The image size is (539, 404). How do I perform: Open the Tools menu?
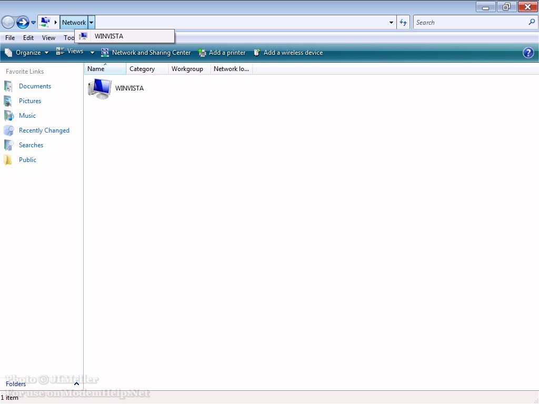69,38
